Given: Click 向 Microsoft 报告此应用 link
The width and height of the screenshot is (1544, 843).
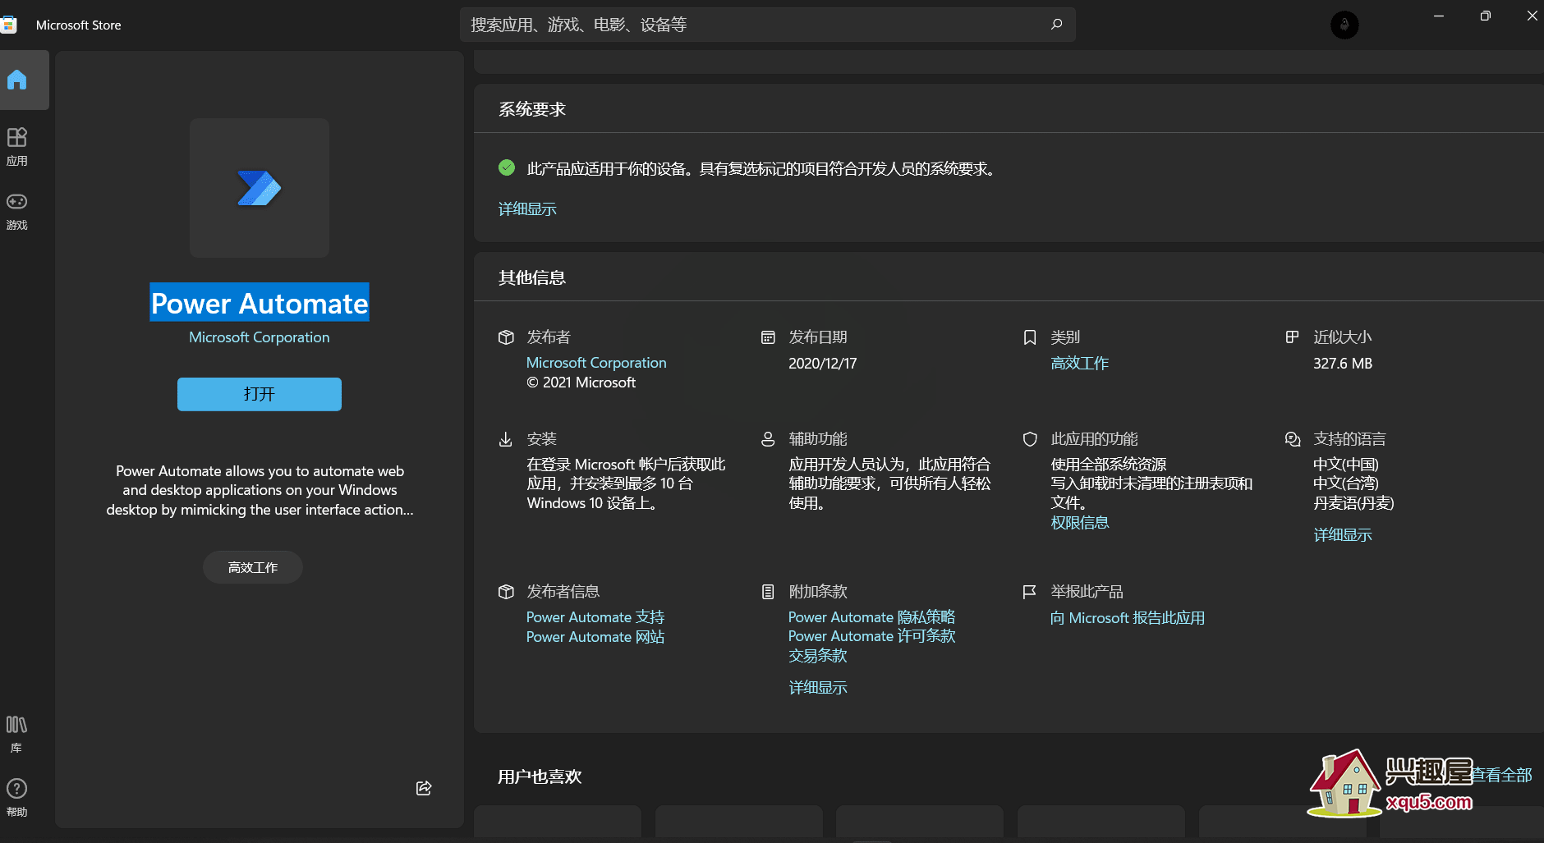Looking at the screenshot, I should (x=1128, y=618).
